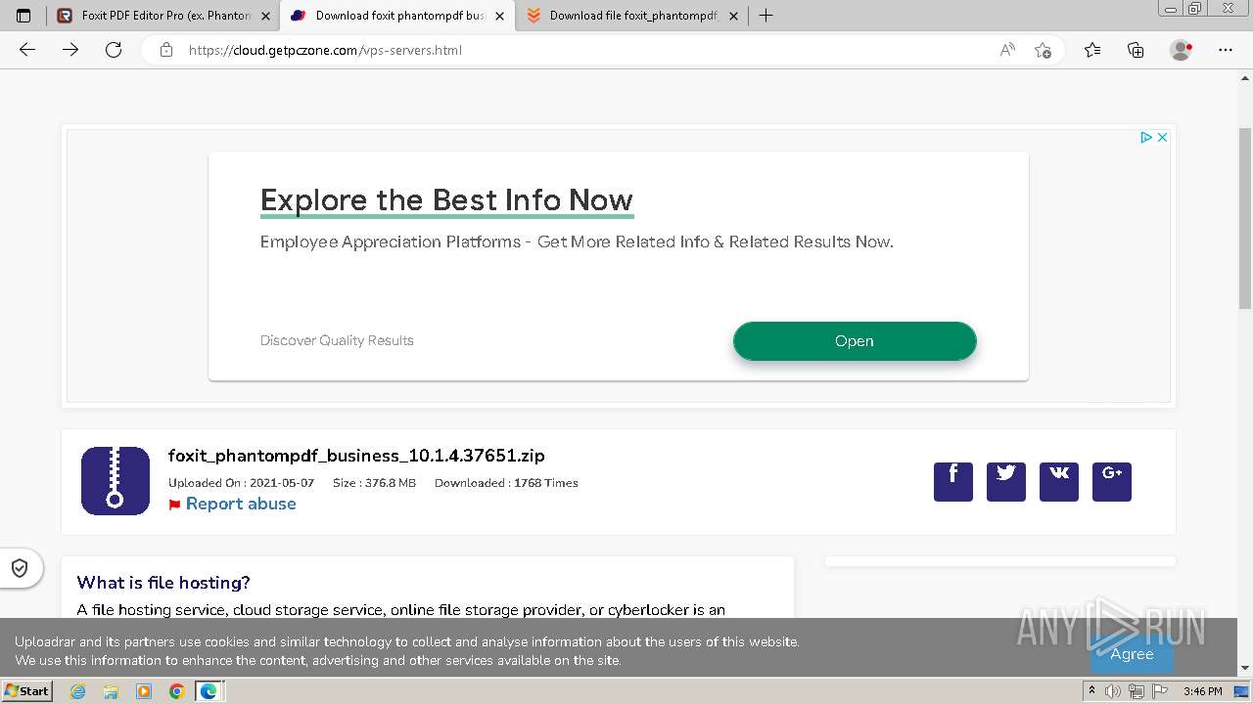Open File Explorer from the taskbar
Viewport: 1253px width, 704px height.
[x=111, y=691]
